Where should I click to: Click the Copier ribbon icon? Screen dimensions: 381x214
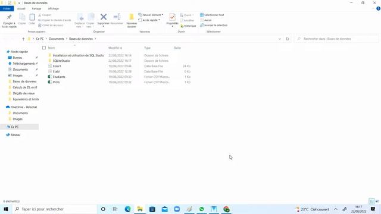click(x=22, y=19)
